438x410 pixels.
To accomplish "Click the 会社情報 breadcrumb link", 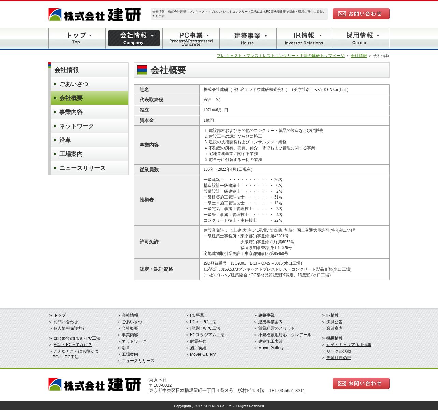I will pos(359,56).
